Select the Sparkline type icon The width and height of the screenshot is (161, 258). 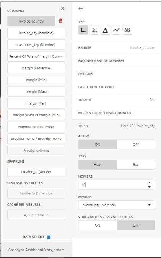[116, 30]
